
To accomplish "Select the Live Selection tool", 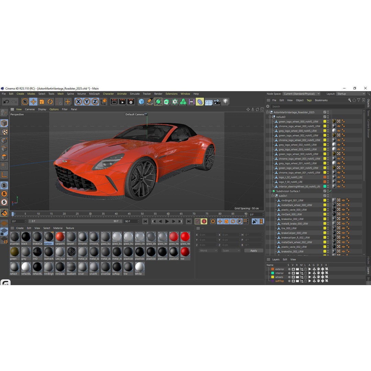I will (x=25, y=102).
